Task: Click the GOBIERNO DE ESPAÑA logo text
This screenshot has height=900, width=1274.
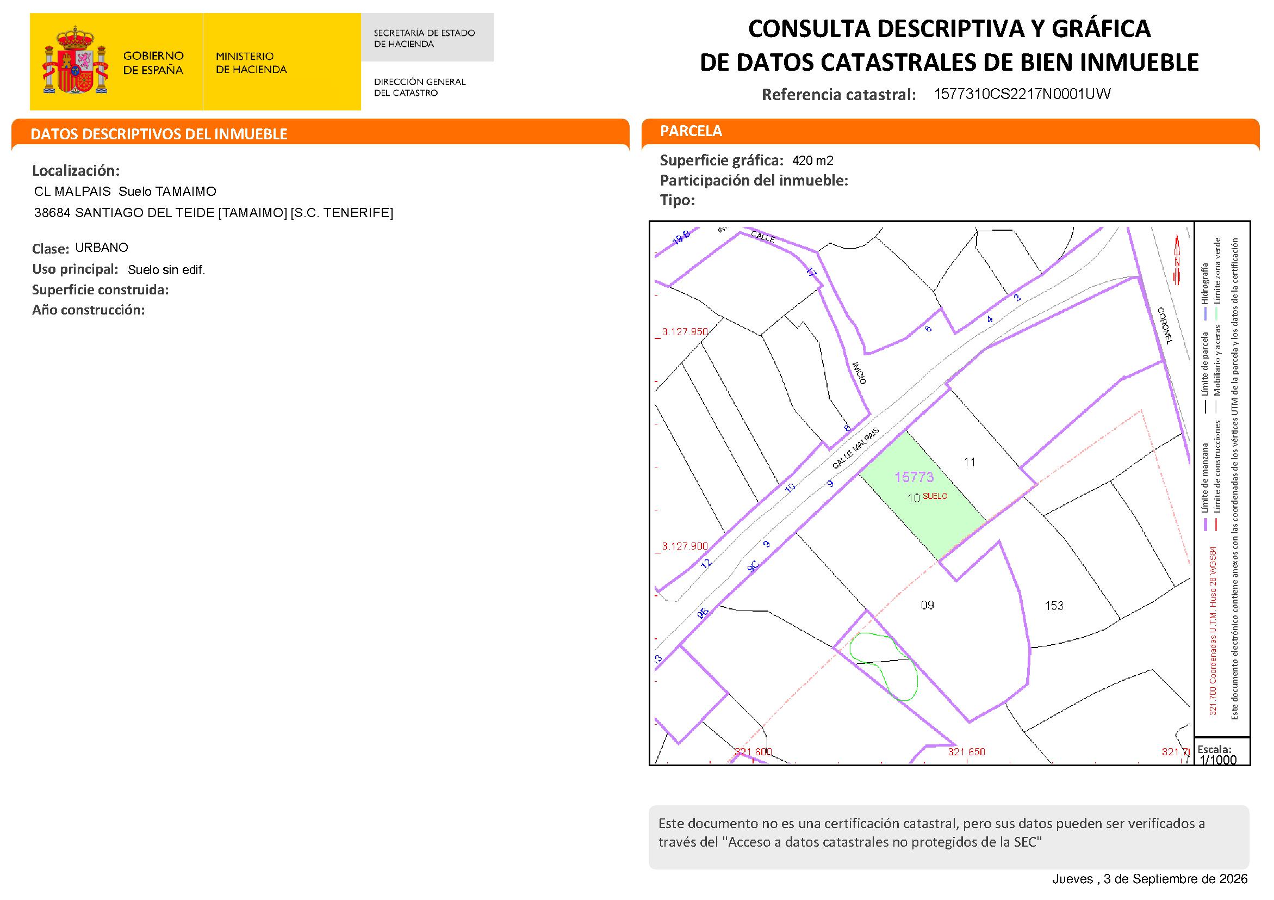Action: pos(153,63)
